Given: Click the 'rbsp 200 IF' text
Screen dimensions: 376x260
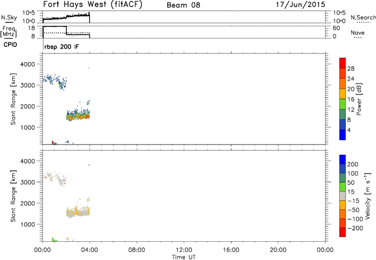Looking at the screenshot, I should [62, 46].
